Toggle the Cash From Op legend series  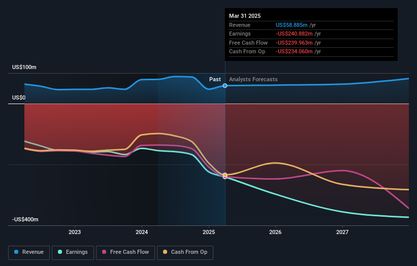coord(185,252)
